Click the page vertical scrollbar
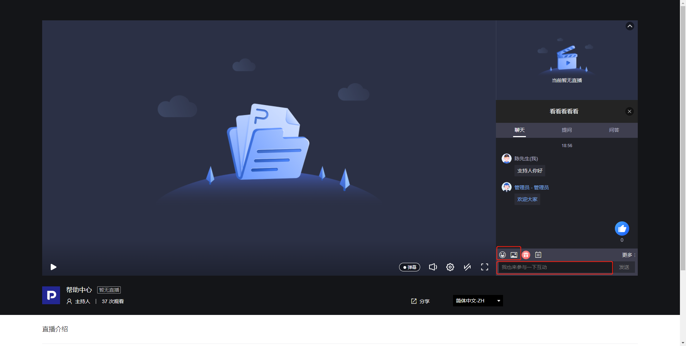The image size is (686, 346). tap(683, 139)
